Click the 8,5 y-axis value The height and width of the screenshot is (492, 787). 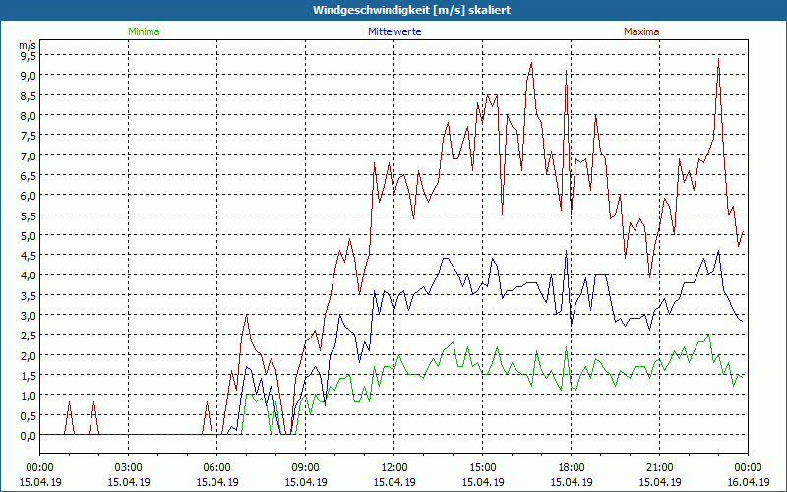click(29, 95)
